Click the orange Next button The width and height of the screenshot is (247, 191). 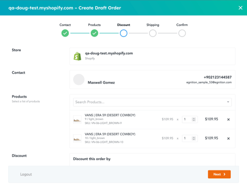pos(219,174)
